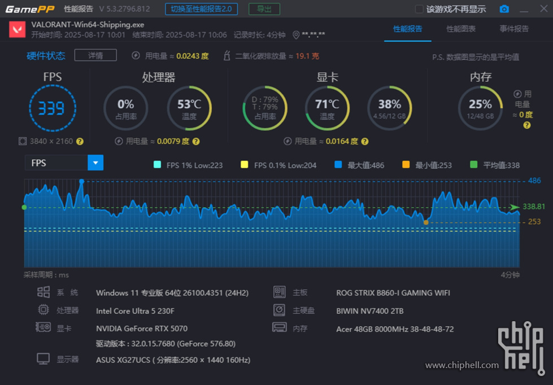Click the 导出 export button
Viewport: 553px width, 385px height.
click(x=264, y=9)
